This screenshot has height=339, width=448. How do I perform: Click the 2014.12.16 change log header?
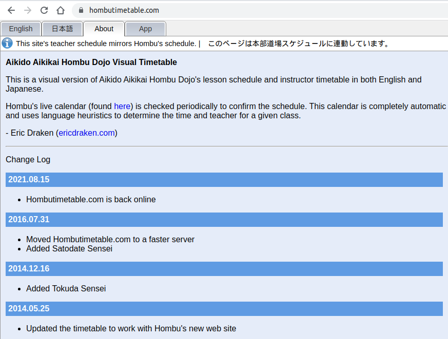(x=224, y=268)
